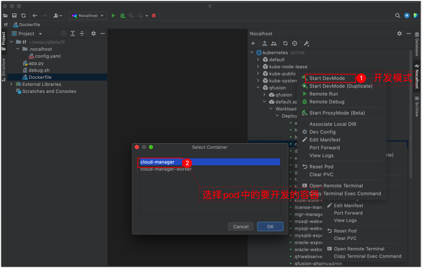422x268 pixels.
Task: Hide the Project panel with the minus icon
Action: coord(102,34)
